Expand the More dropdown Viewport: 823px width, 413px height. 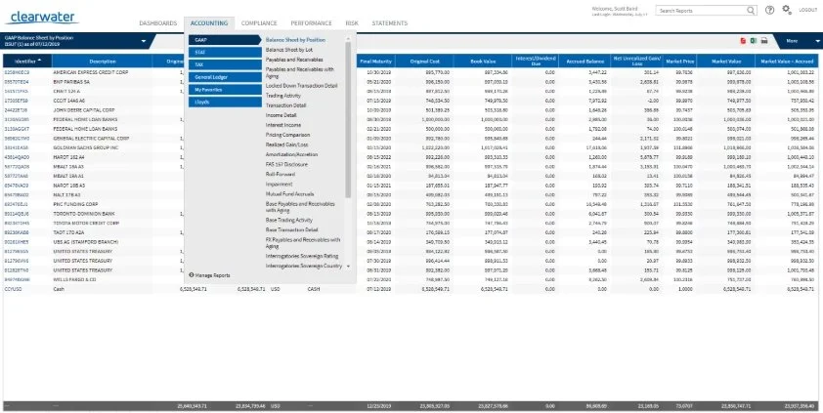800,41
